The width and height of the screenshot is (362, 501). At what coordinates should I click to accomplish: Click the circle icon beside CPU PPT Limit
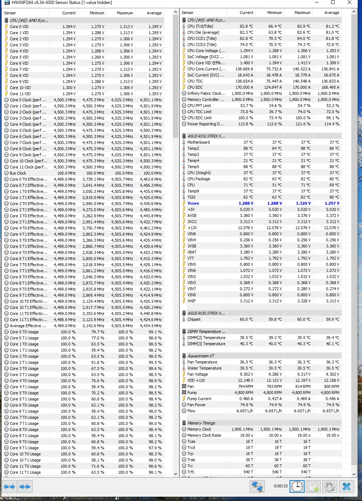click(184, 106)
